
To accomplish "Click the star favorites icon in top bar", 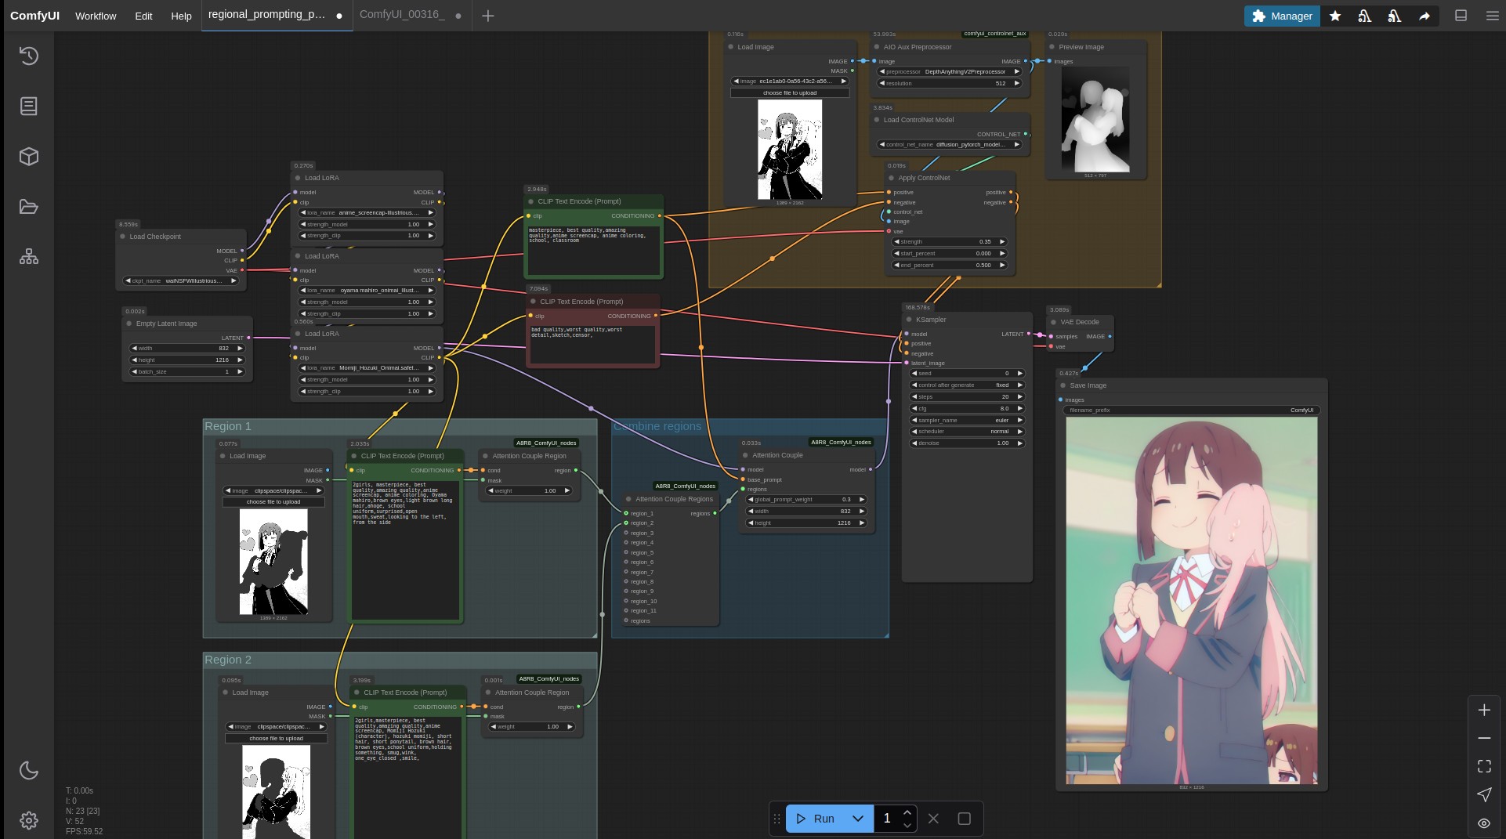I will pos(1335,16).
